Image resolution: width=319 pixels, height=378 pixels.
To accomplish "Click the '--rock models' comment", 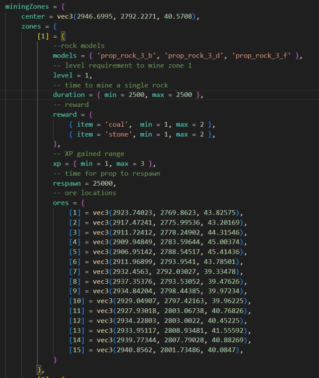I will [x=79, y=46].
